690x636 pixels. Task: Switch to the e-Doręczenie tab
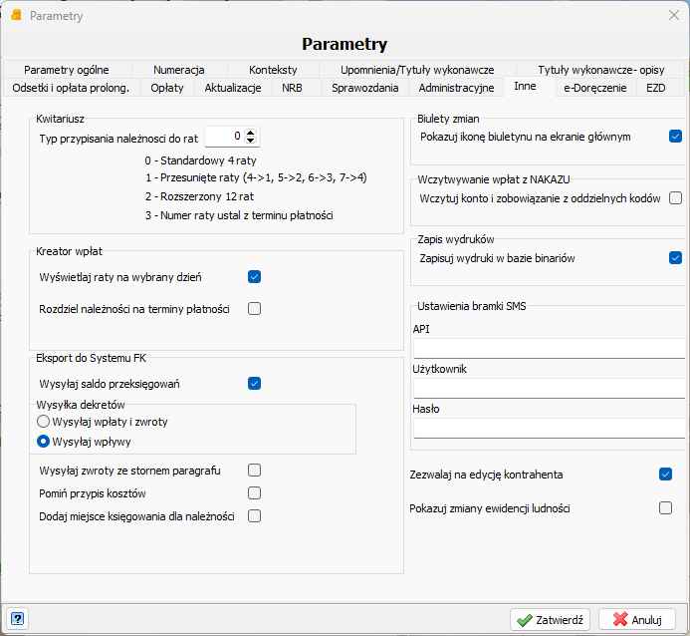(x=595, y=88)
